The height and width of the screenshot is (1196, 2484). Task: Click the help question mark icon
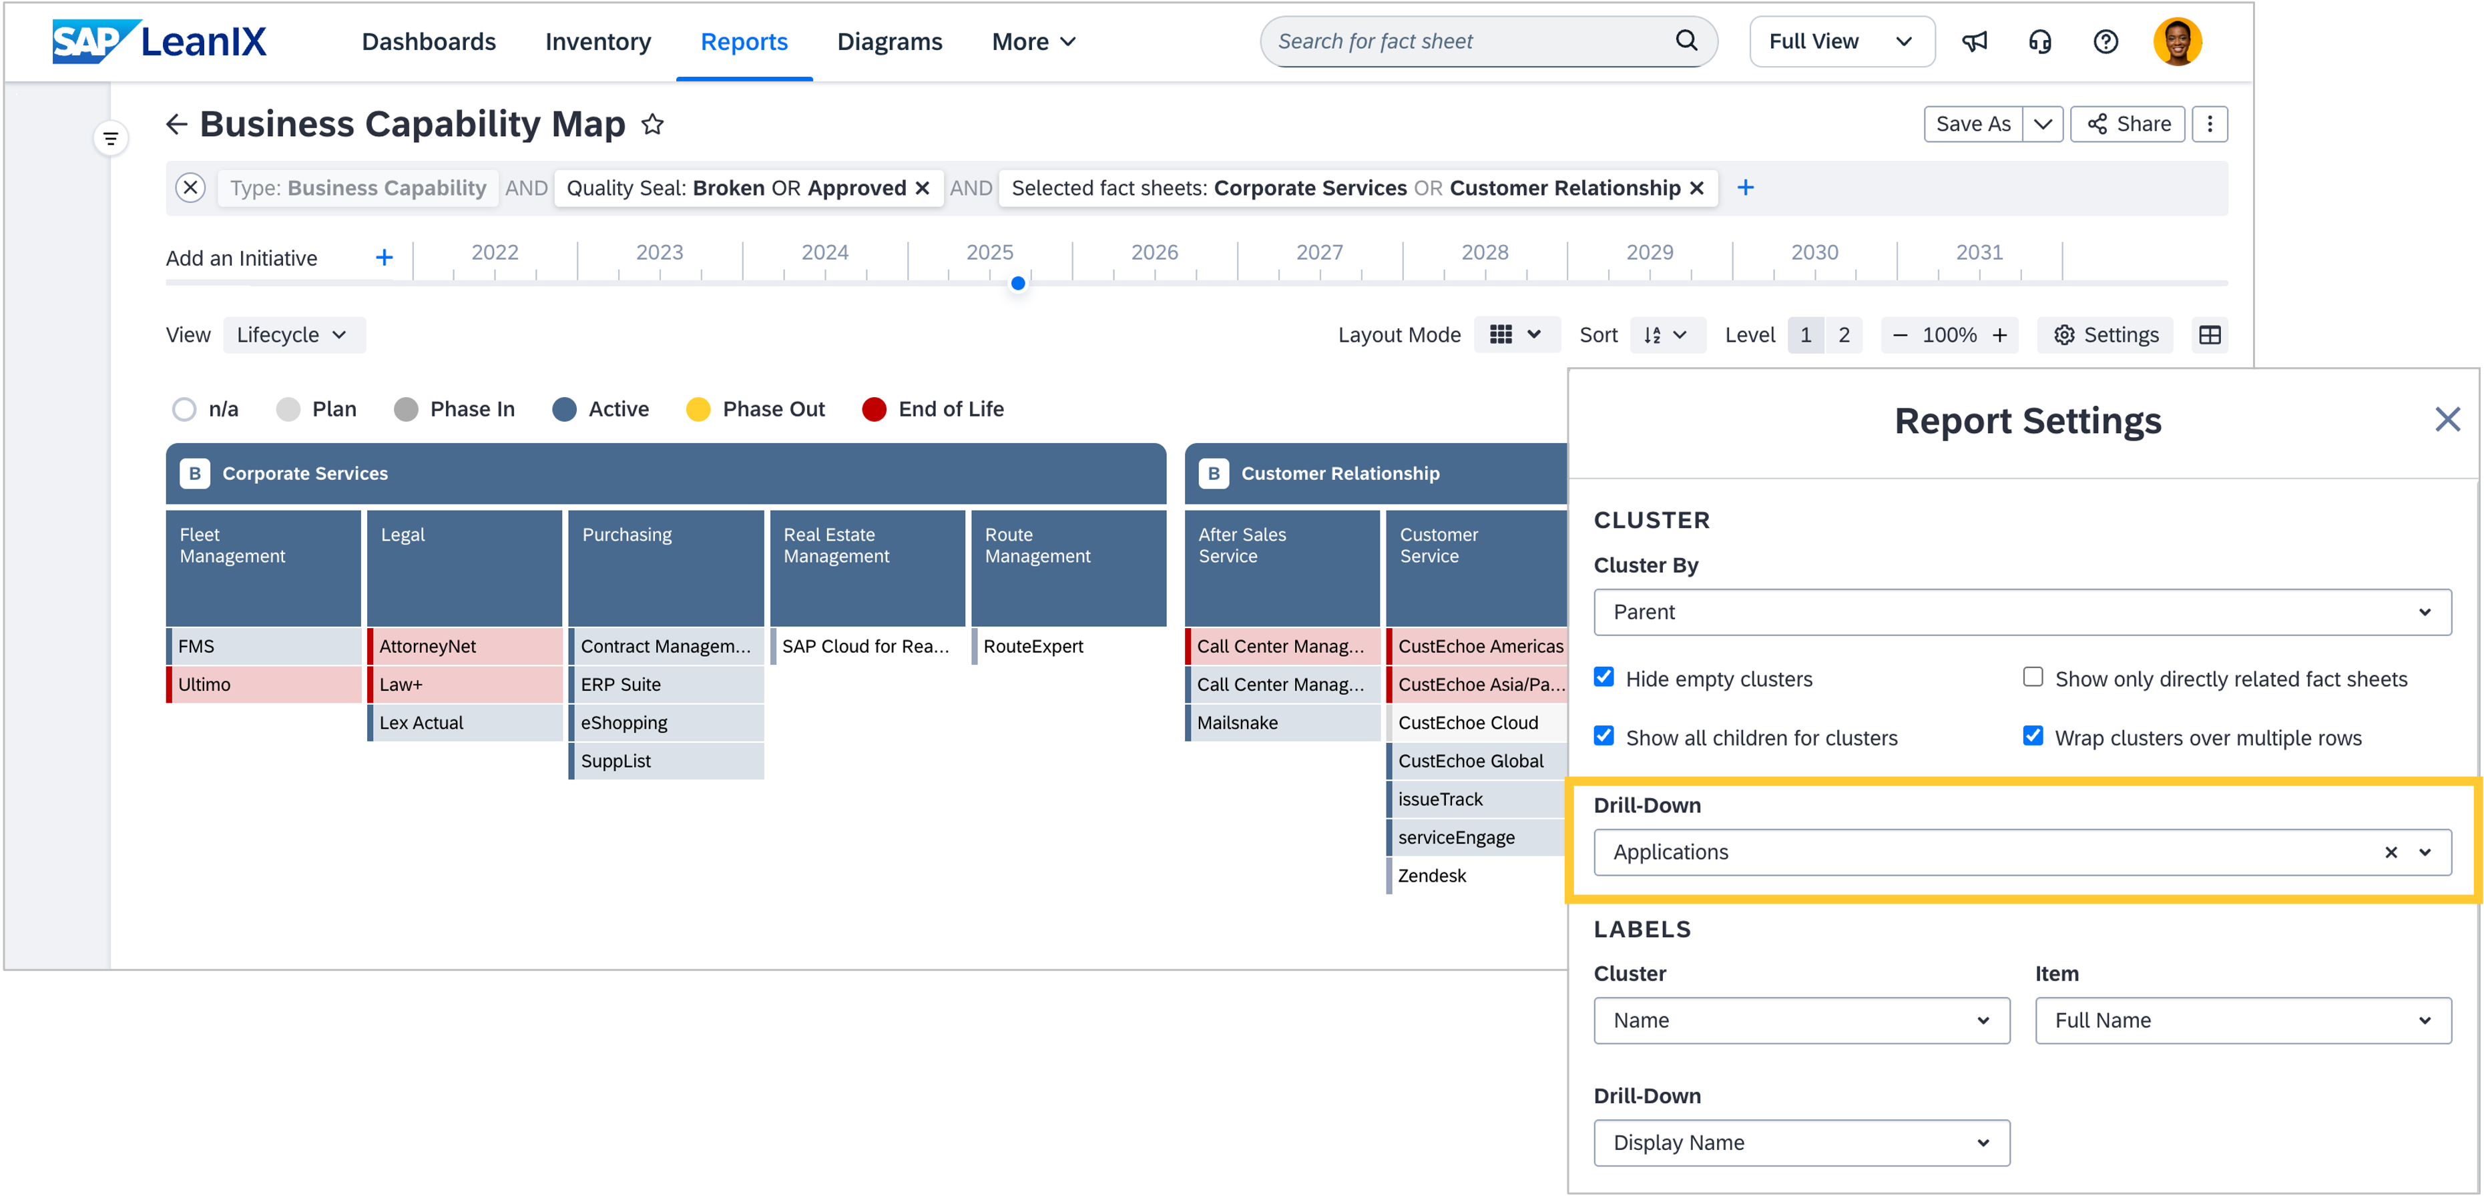(x=2105, y=41)
